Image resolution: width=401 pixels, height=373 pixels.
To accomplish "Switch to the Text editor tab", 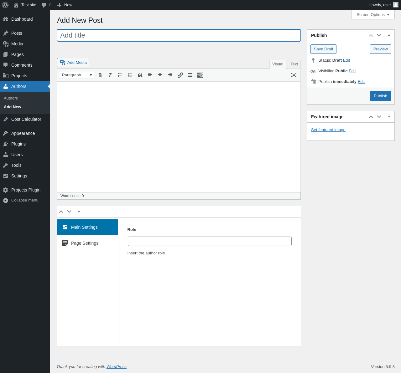I will click(294, 64).
